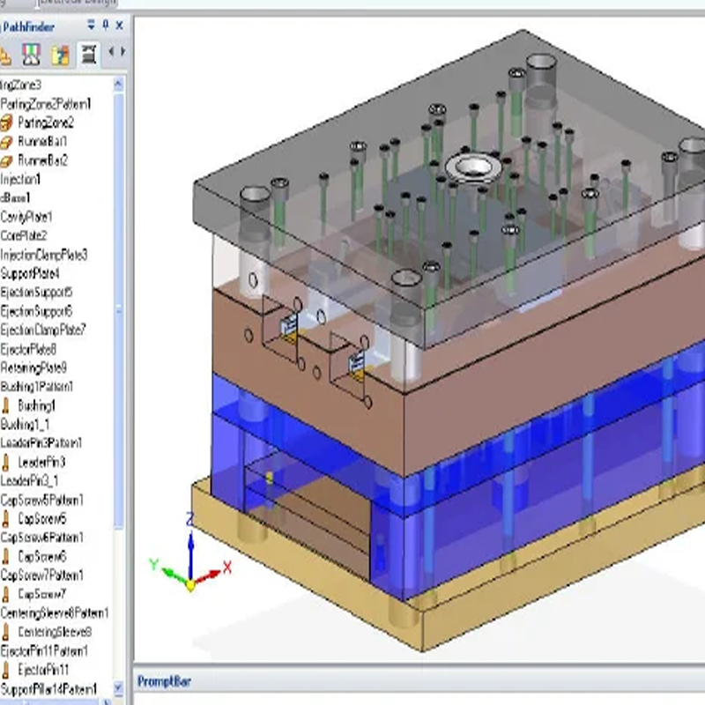This screenshot has width=705, height=705.
Task: Click the PathFinder scrollbar up arrow
Action: point(119,84)
